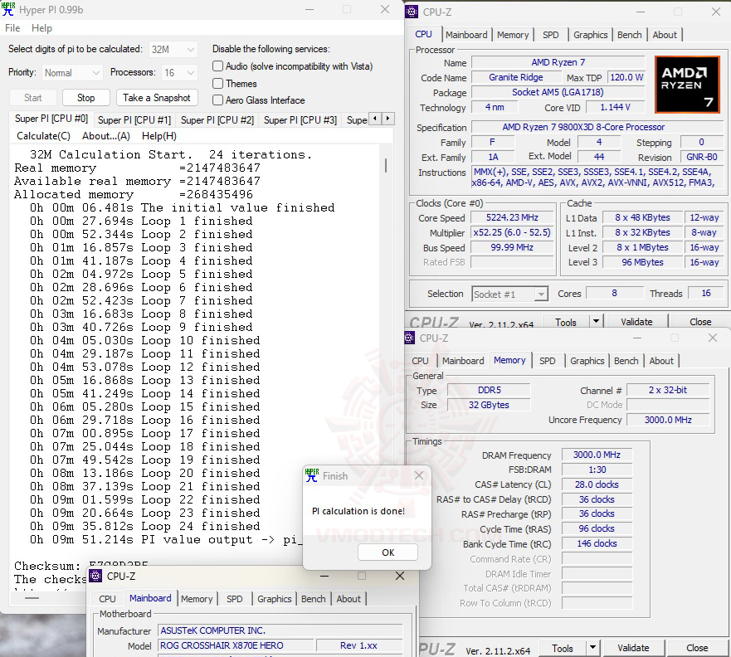This screenshot has height=657, width=731.
Task: Open About tab in top CPU-Z window
Action: tap(665, 35)
